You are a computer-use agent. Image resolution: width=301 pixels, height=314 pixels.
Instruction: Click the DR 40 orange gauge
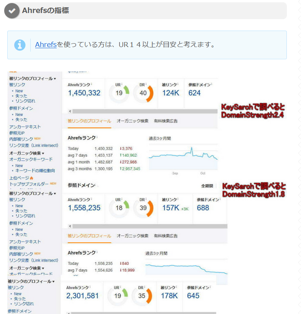point(143,93)
